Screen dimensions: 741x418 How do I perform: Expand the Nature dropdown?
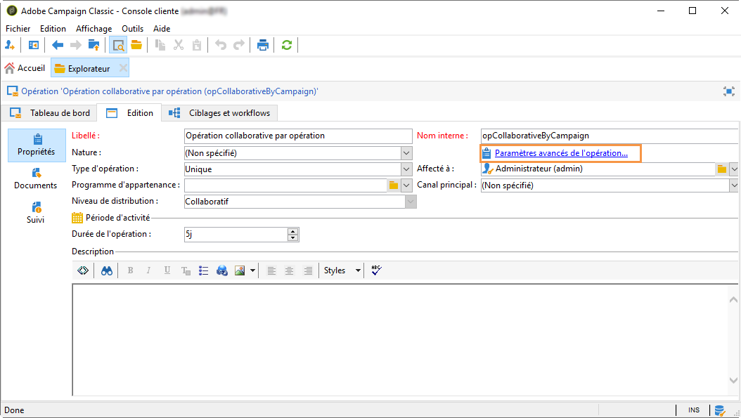click(x=406, y=153)
